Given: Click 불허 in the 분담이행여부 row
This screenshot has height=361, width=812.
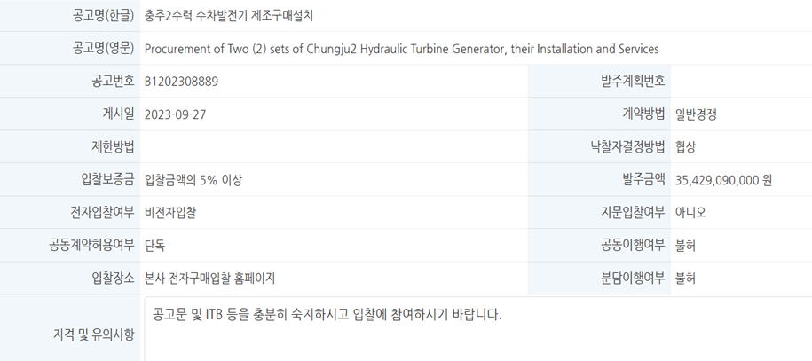Looking at the screenshot, I should (685, 279).
